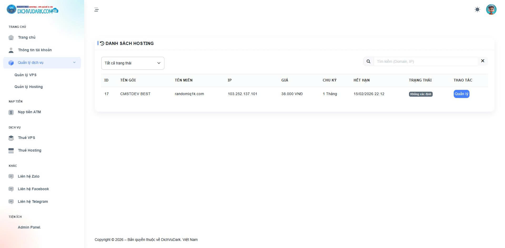Click the server icon for Thuê Hosting
The width and height of the screenshot is (505, 248).
coord(11,151)
